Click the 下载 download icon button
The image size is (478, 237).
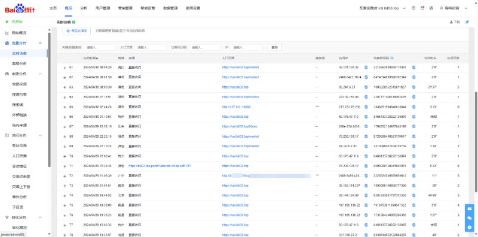click(455, 22)
